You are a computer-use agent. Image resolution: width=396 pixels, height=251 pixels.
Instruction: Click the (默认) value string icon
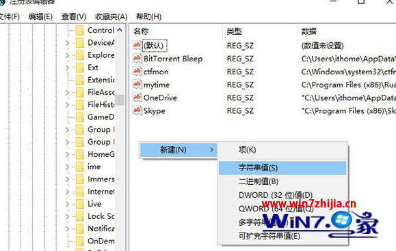click(x=137, y=45)
